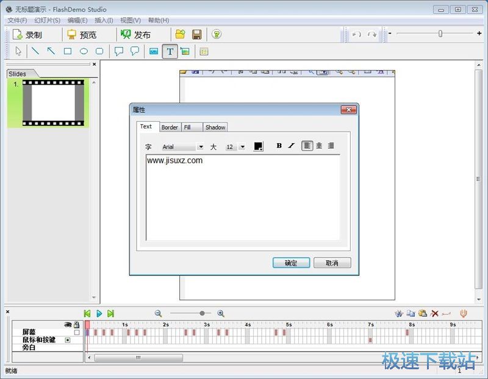This screenshot has width=488, height=379.
Task: Insert a rectangular callout balloon
Action: [119, 51]
